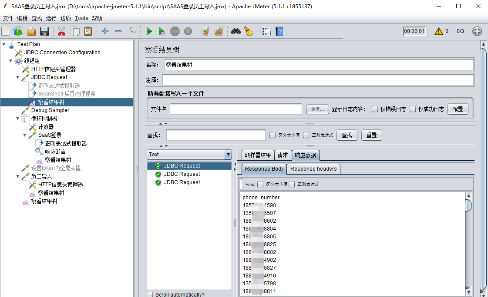
Task: Click the yellow warning log triangle icon
Action: click(438, 31)
